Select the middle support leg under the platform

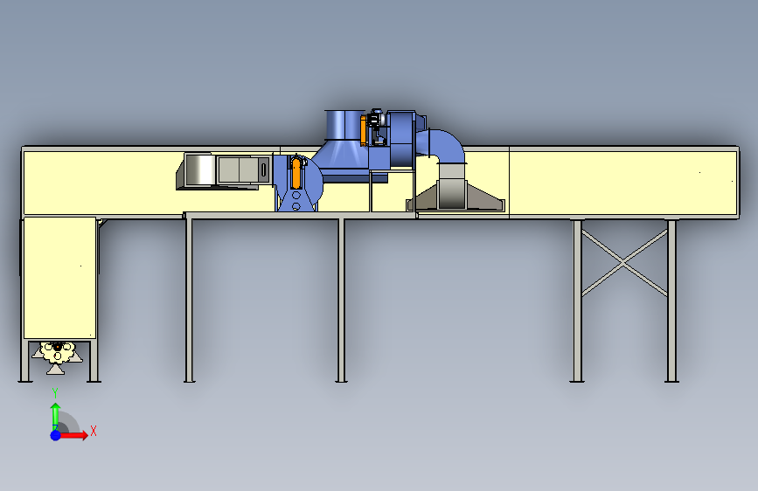click(341, 301)
